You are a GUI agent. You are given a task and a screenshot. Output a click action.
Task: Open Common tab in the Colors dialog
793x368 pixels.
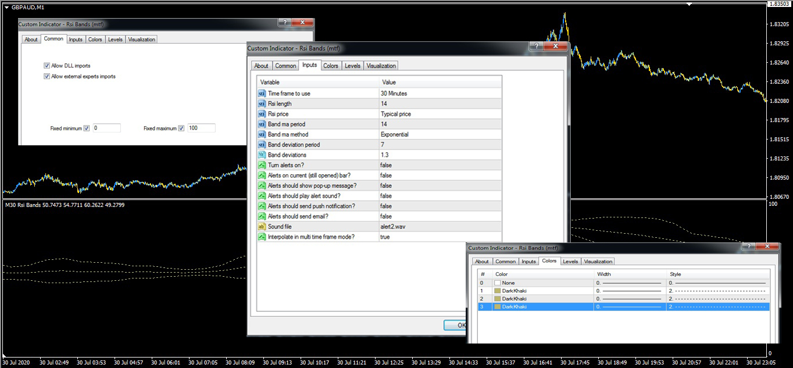505,262
